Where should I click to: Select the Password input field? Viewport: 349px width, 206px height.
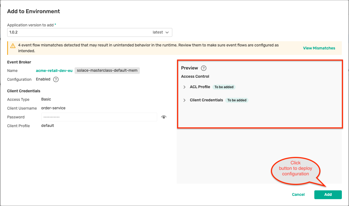pos(99,117)
